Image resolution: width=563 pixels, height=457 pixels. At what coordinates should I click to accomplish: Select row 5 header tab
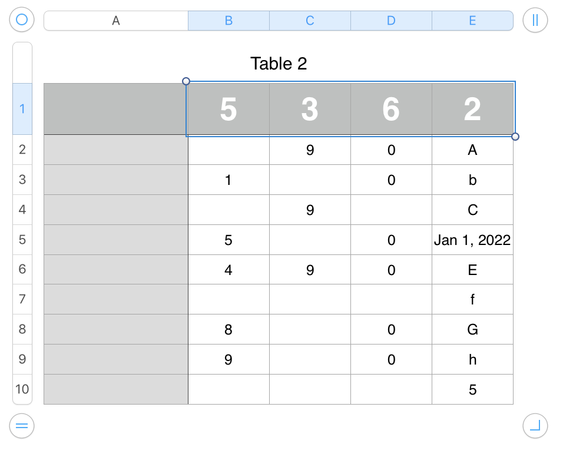tap(22, 240)
